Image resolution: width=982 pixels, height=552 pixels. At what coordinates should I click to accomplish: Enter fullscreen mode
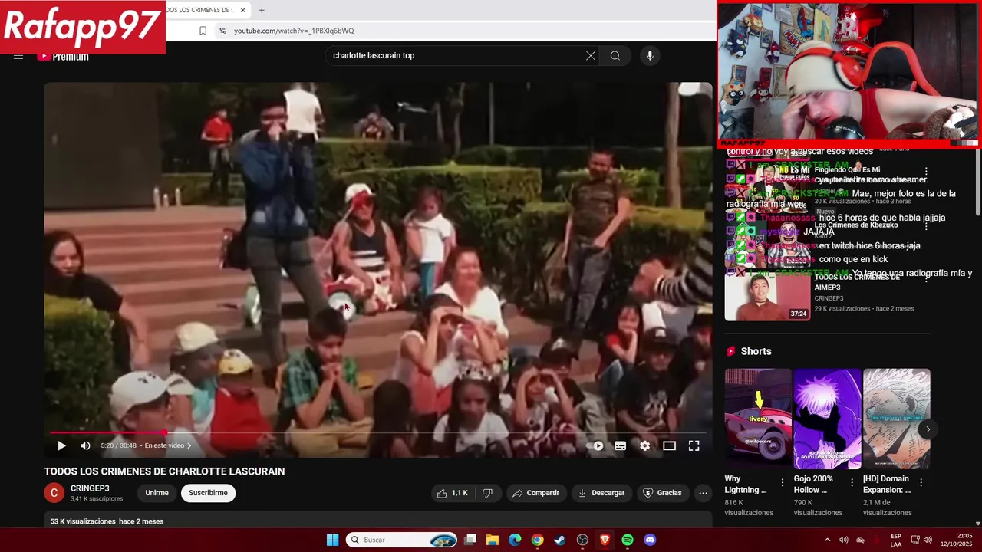tap(694, 445)
